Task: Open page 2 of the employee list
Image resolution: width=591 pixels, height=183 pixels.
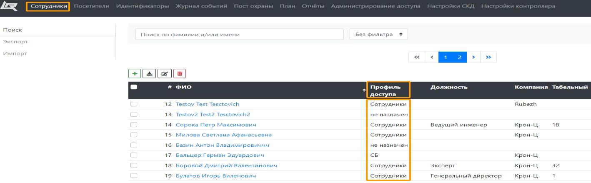Action: pos(460,57)
